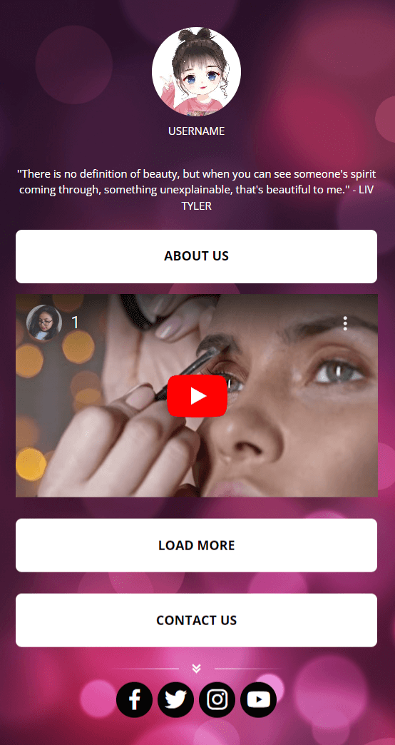The width and height of the screenshot is (395, 745).
Task: Open the Twitter bird icon
Action: 175,699
